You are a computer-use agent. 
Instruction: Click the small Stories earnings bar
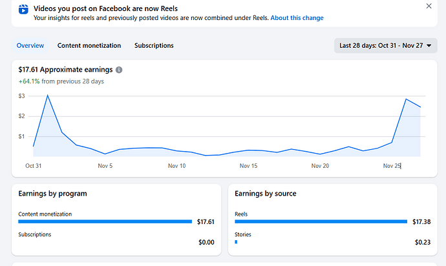tap(236, 242)
